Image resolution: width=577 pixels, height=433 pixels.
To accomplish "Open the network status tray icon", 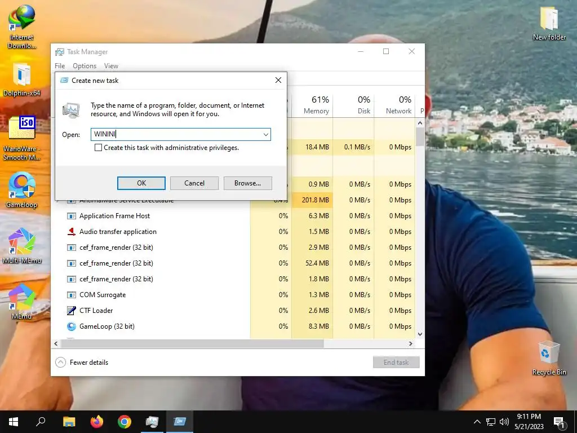I will click(491, 422).
